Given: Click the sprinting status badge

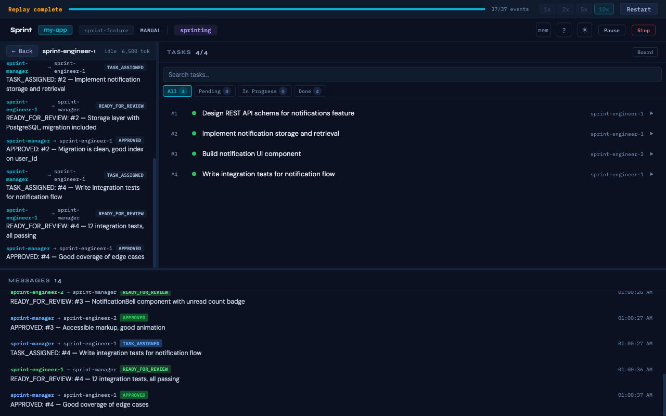Looking at the screenshot, I should [x=195, y=30].
